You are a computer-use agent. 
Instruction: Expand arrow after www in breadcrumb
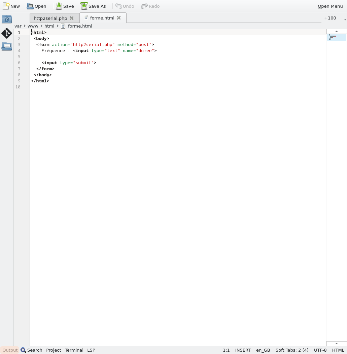coord(41,26)
